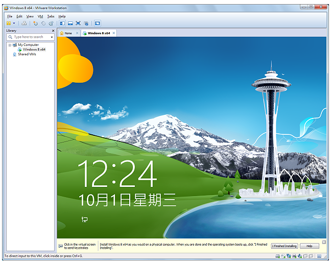Revert to the previous snapshot icon
This screenshot has width=331, height=263.
point(43,23)
